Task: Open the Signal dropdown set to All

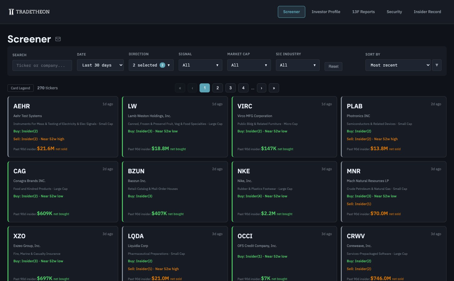Action: [200, 65]
